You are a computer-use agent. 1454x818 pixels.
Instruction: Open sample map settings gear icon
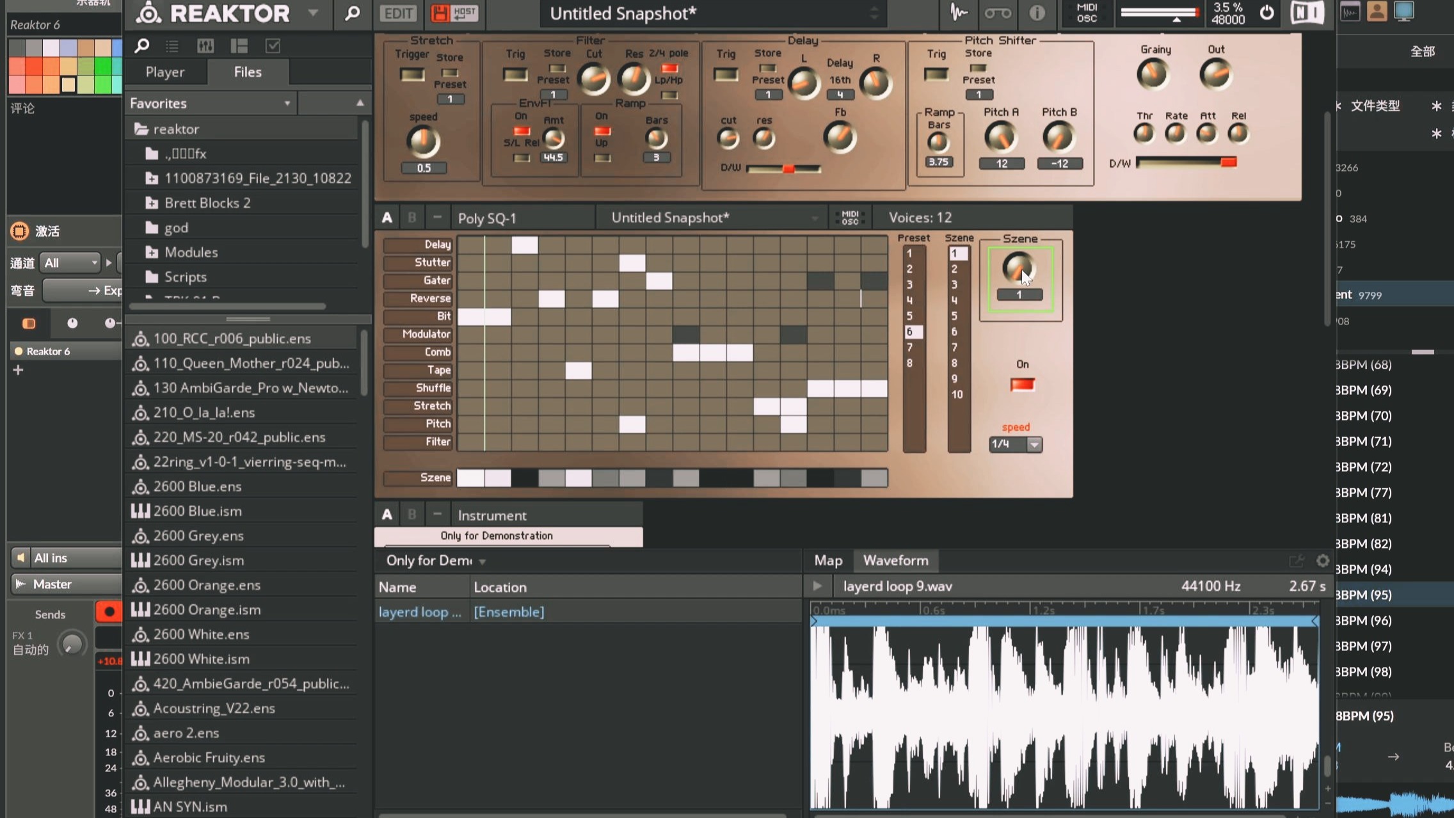[x=1323, y=561]
